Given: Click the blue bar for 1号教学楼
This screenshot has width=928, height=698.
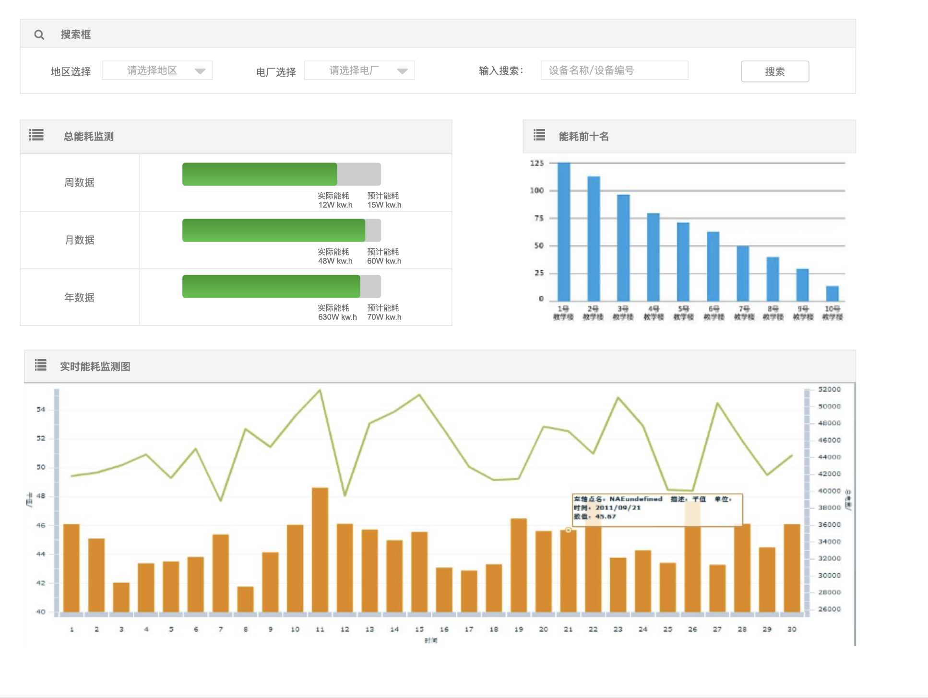Looking at the screenshot, I should tap(564, 233).
